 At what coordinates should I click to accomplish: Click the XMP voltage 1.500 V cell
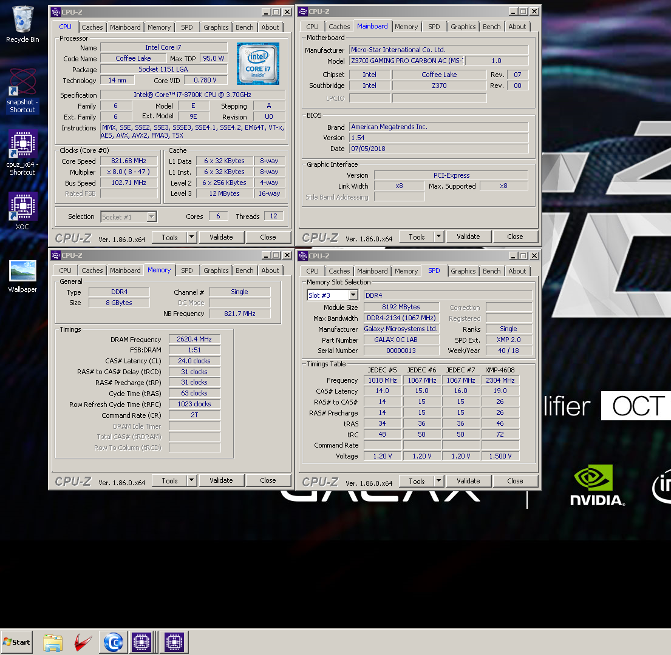click(x=500, y=456)
